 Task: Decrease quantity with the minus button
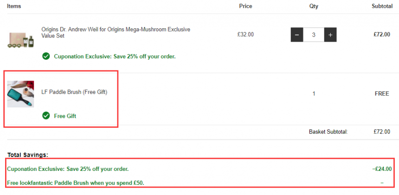point(297,35)
